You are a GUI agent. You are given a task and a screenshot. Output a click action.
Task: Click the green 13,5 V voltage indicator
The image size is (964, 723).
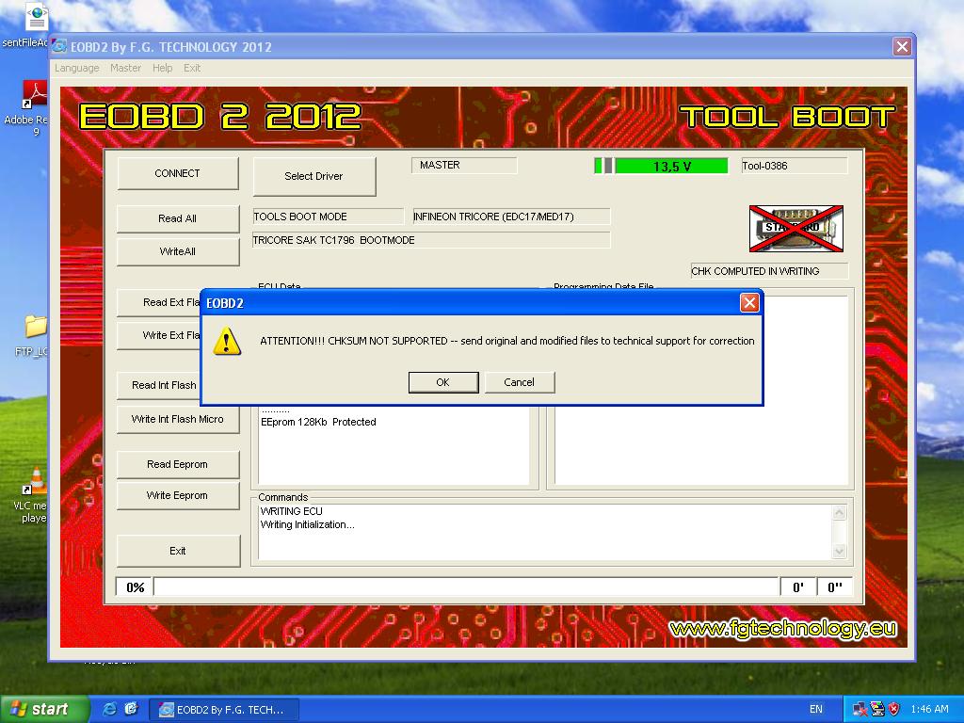[x=671, y=166]
